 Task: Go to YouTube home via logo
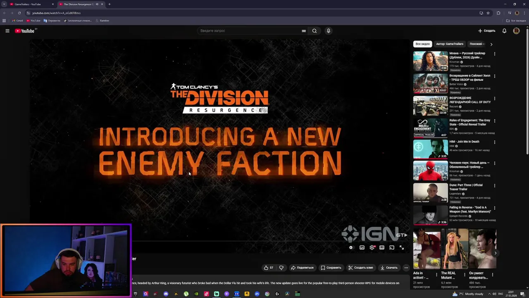(x=25, y=31)
